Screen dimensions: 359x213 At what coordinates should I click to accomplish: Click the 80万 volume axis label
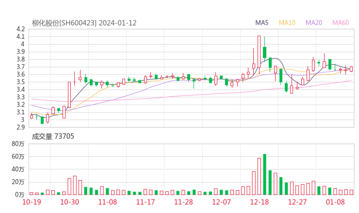pos(18,144)
